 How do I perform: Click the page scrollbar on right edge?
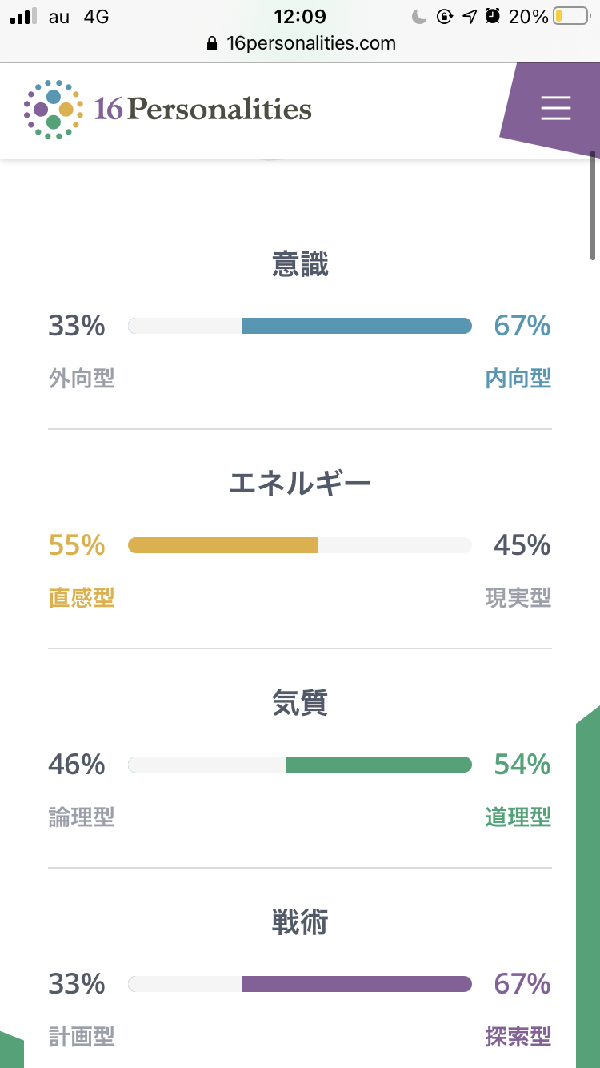click(594, 205)
